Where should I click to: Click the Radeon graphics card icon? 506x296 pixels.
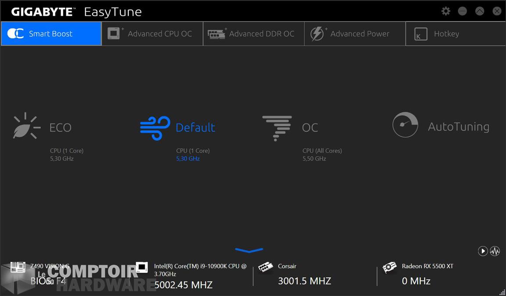[390, 267]
